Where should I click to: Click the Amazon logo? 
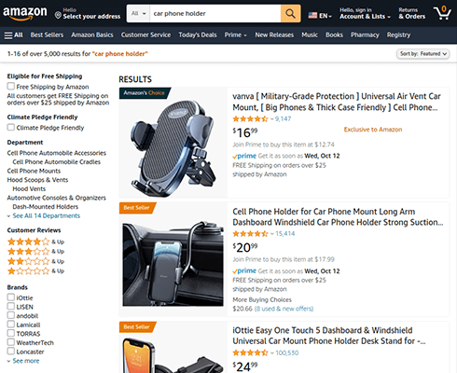tap(25, 13)
